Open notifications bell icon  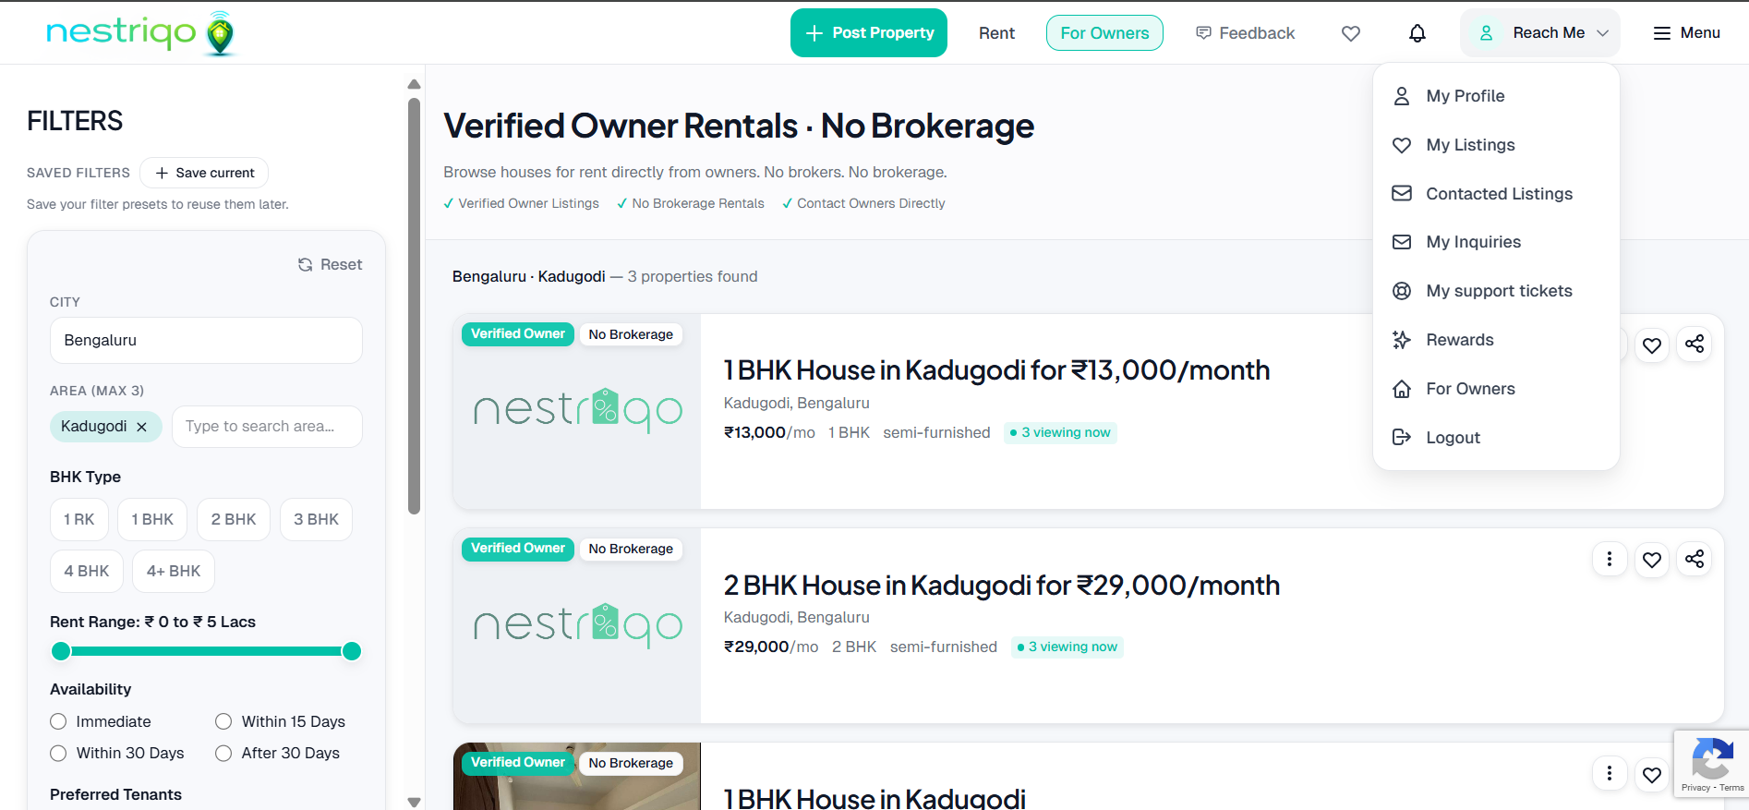(x=1417, y=33)
